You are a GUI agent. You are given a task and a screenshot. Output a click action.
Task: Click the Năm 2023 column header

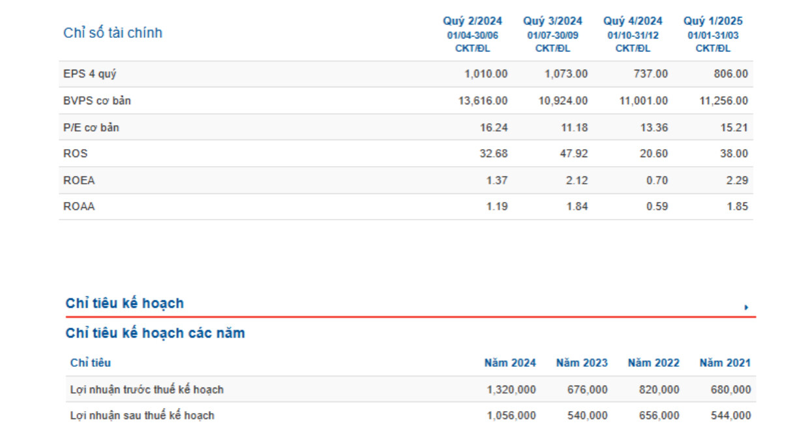coord(582,363)
